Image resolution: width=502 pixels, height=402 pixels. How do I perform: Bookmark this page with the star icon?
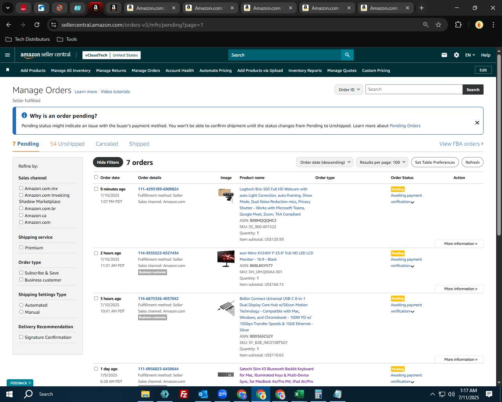[x=438, y=25]
